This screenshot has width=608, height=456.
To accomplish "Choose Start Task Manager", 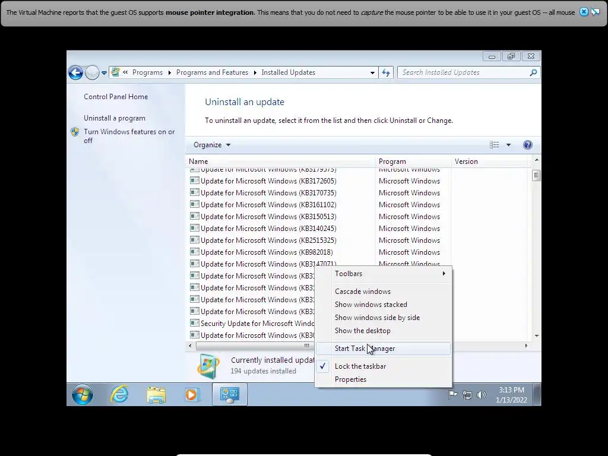I will tap(384, 349).
